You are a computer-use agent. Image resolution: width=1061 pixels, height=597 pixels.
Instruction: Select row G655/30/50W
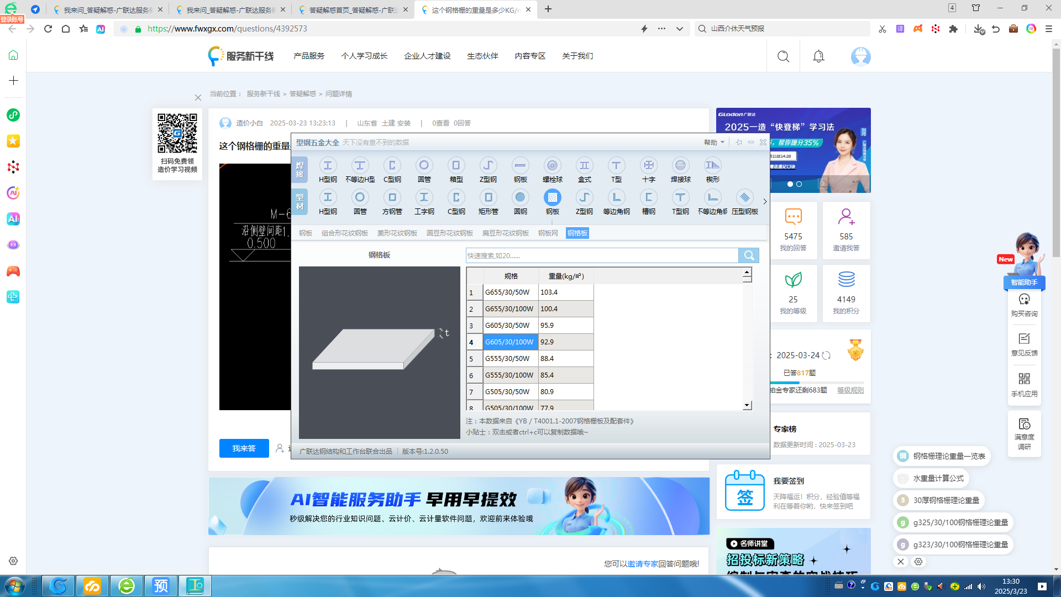tap(530, 292)
